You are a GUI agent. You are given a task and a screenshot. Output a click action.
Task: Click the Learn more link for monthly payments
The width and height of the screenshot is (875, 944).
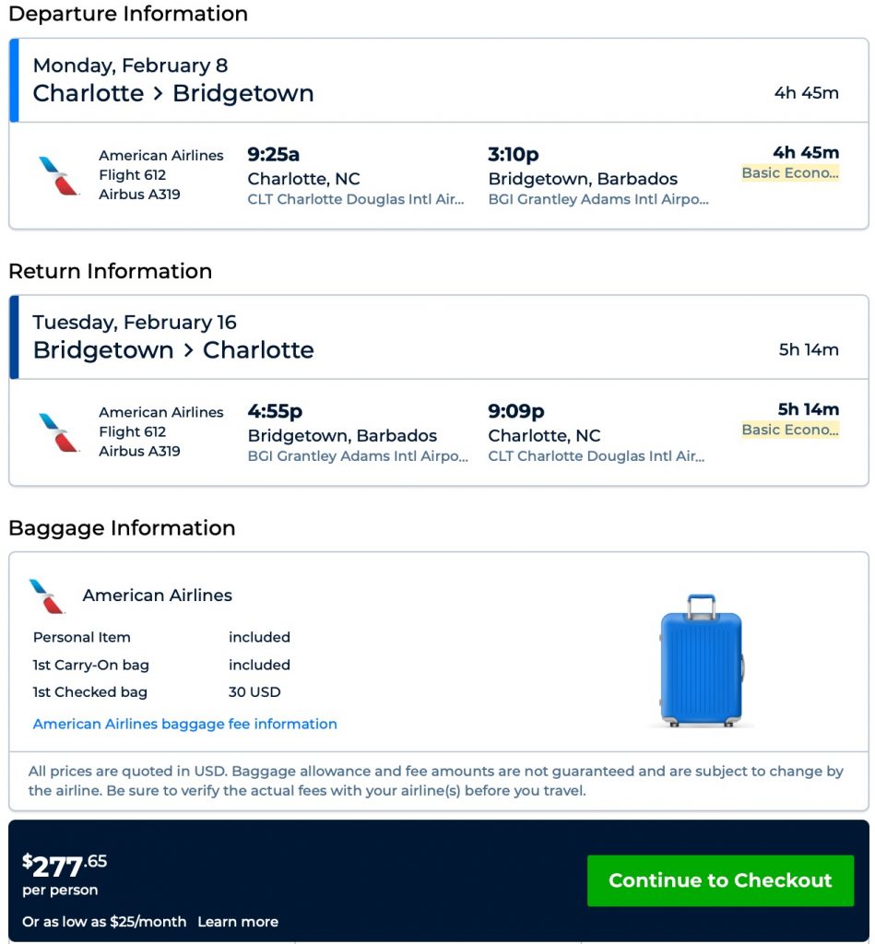point(238,922)
